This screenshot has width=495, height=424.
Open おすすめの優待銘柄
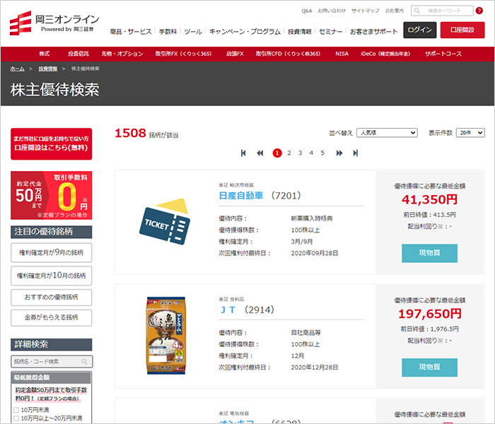pyautogui.click(x=52, y=298)
